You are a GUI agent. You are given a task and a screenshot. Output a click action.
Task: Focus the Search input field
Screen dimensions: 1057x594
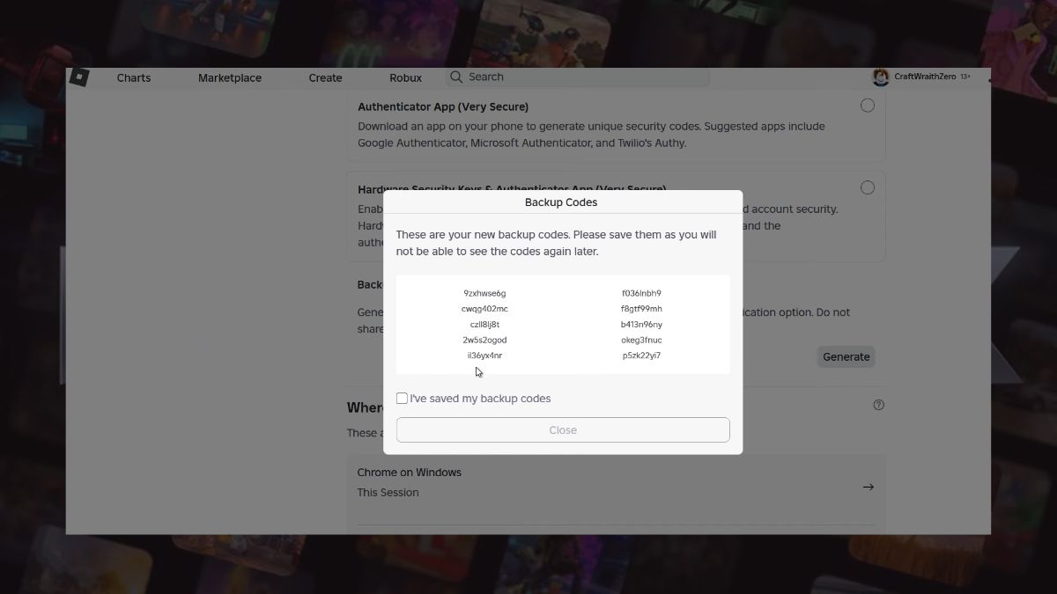(577, 77)
